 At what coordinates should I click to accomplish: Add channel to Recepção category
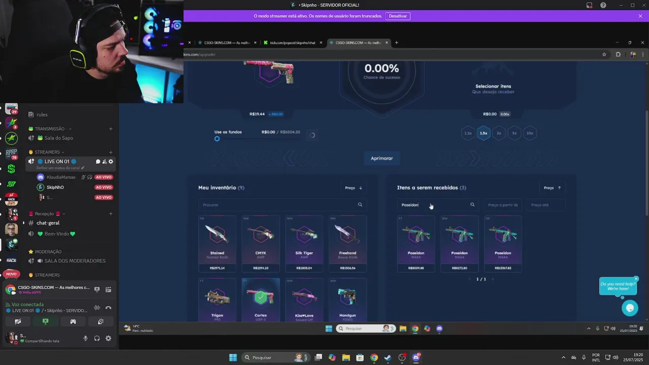(x=111, y=214)
